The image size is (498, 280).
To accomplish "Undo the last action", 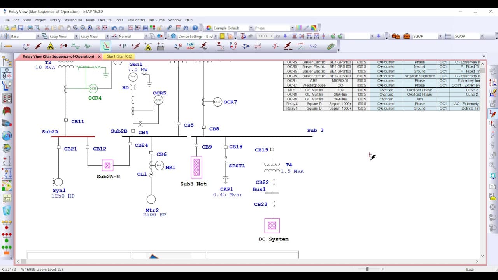I will click(114, 28).
